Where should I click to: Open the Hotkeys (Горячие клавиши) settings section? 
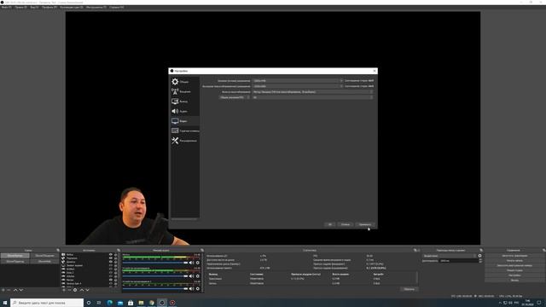(x=184, y=130)
